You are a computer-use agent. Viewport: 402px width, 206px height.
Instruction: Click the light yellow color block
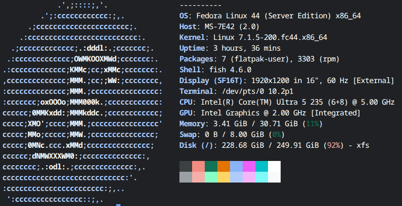(x=223, y=177)
